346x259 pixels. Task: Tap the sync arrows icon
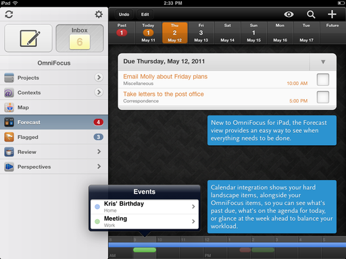point(9,14)
